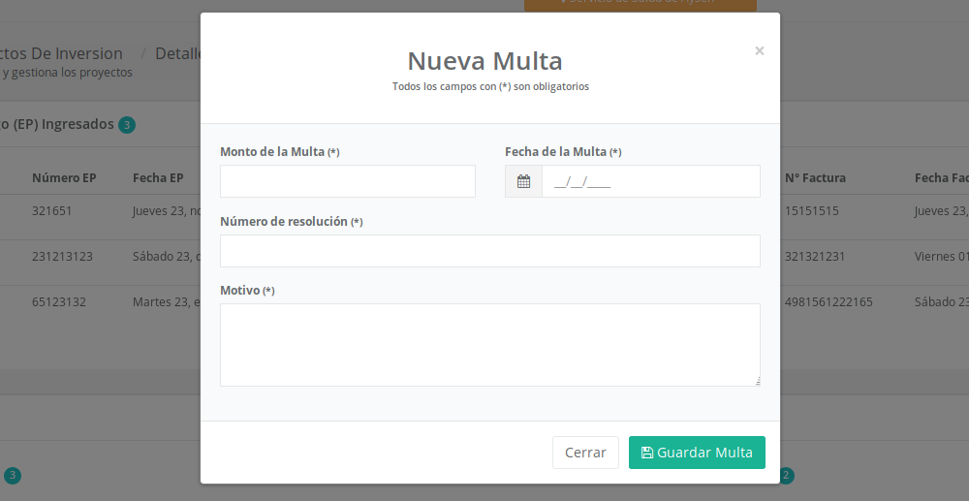Save the fine with Guardar Multa

[x=697, y=453]
